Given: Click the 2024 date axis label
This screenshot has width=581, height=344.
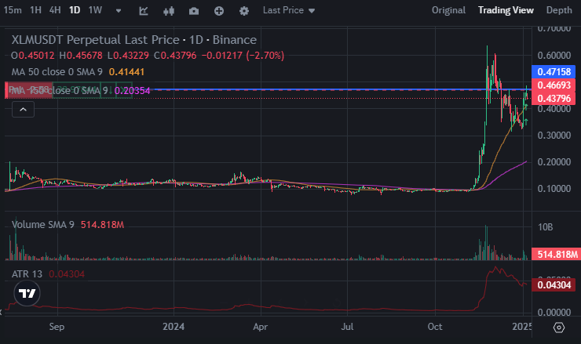Looking at the screenshot, I should pos(174,327).
